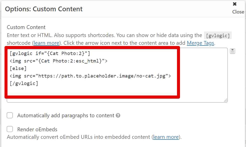246x147 pixels.
Task: Follow the Merge Tags link
Action: (200, 43)
